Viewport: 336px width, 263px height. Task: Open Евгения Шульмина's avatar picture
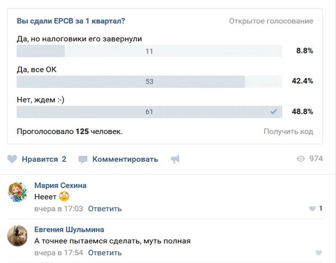(x=17, y=236)
